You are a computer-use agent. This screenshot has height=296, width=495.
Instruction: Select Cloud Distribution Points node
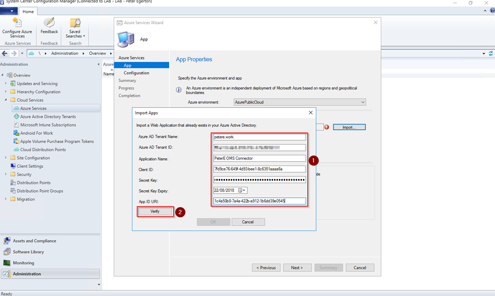pyautogui.click(x=43, y=149)
